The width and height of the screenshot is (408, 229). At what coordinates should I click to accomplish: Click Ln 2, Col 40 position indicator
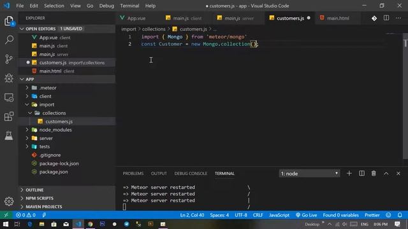click(192, 215)
